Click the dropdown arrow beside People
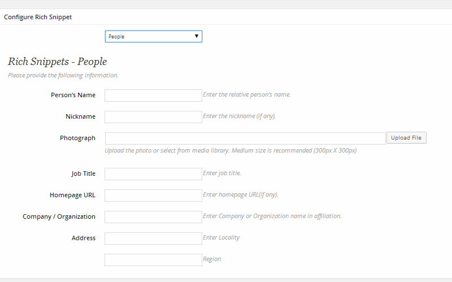 pyautogui.click(x=196, y=36)
